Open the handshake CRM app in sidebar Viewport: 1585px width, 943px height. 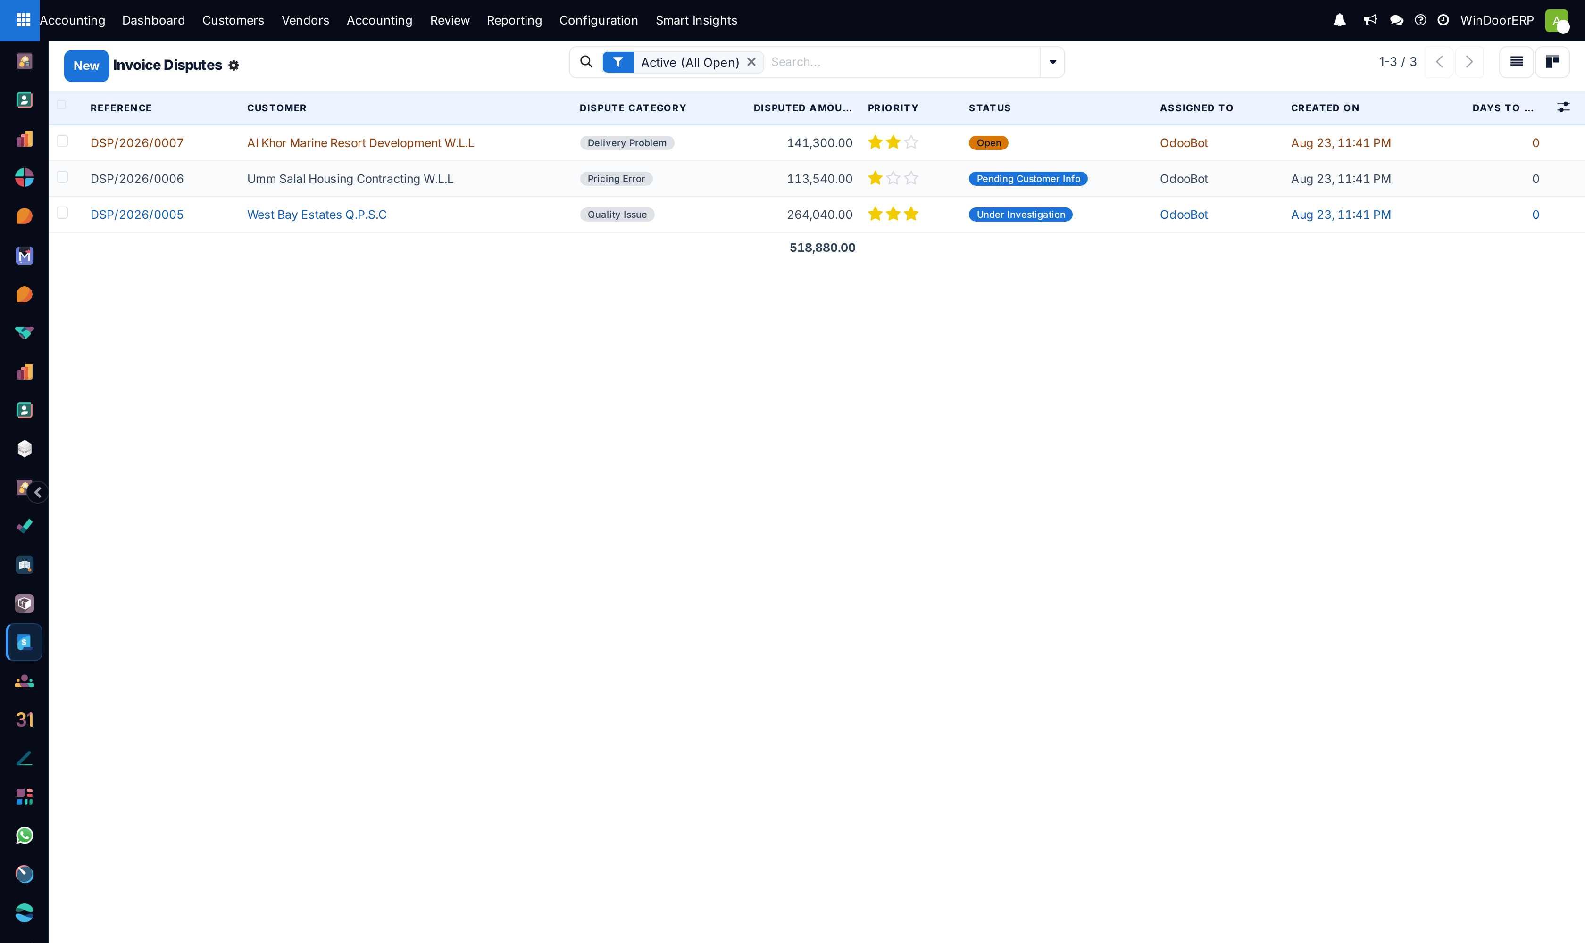click(x=24, y=333)
